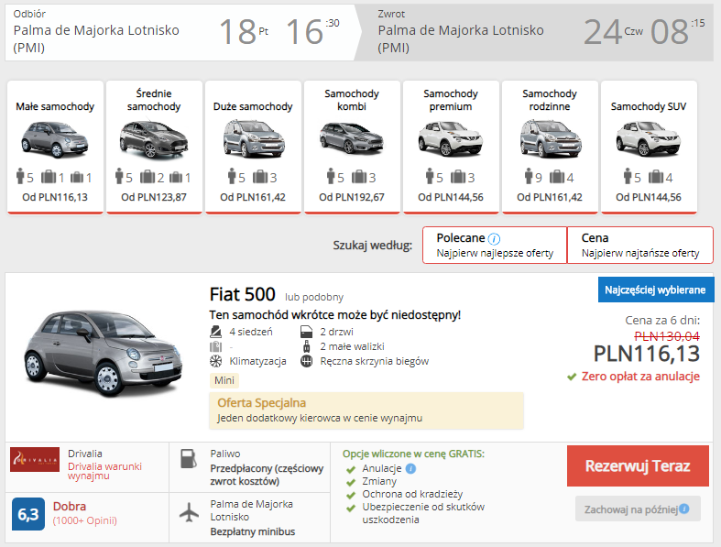Click the checkmark next to Ochrona od kradzieży
Image resolution: width=721 pixels, height=547 pixels.
[x=351, y=495]
